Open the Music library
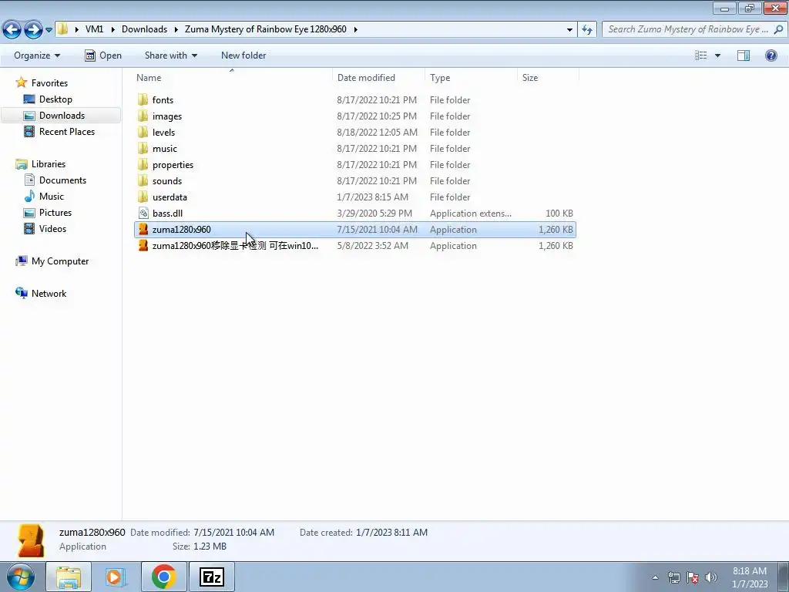Image resolution: width=789 pixels, height=592 pixels. coord(52,197)
